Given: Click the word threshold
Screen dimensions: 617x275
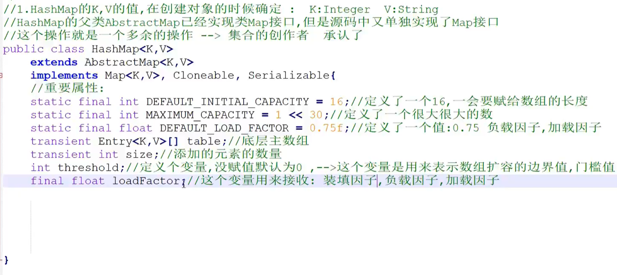Looking at the screenshot, I should click(x=88, y=168).
